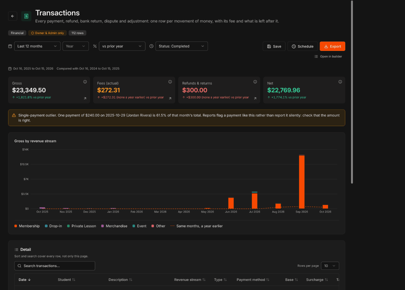Click drill-down arrow on Refunds & returns card
Viewport: 405px width, 290px height.
(255, 98)
